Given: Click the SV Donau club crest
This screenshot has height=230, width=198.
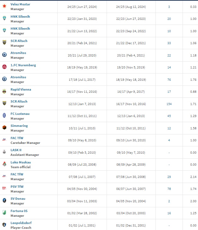Looking at the screenshot, I should click(x=4, y=200).
